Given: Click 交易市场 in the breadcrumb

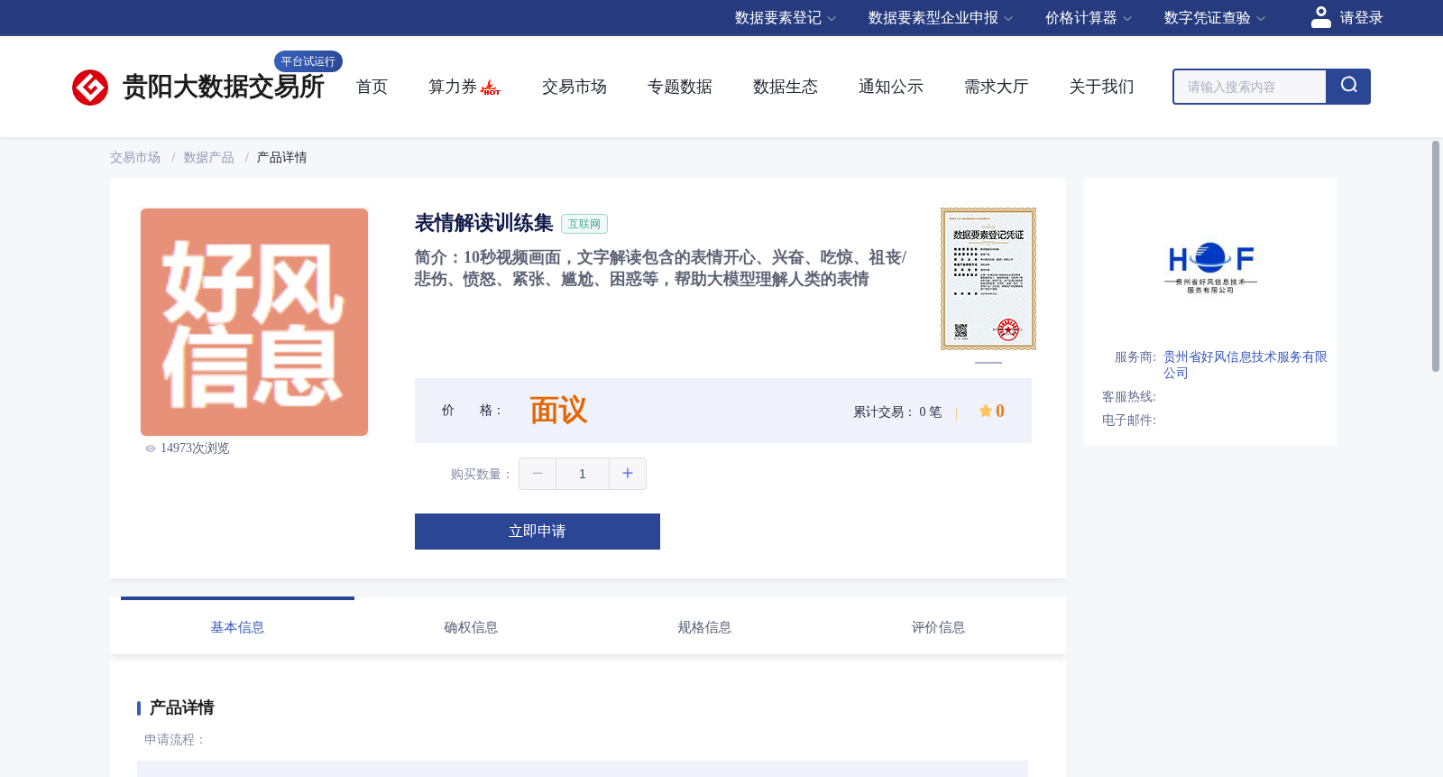Looking at the screenshot, I should [x=135, y=157].
